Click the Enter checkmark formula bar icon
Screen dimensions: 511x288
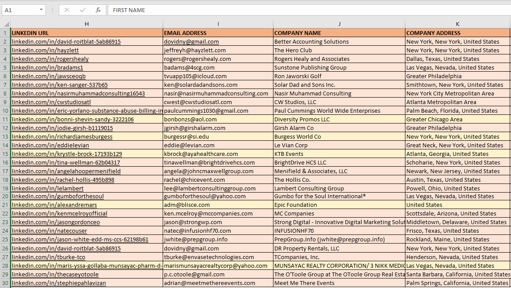point(83,10)
